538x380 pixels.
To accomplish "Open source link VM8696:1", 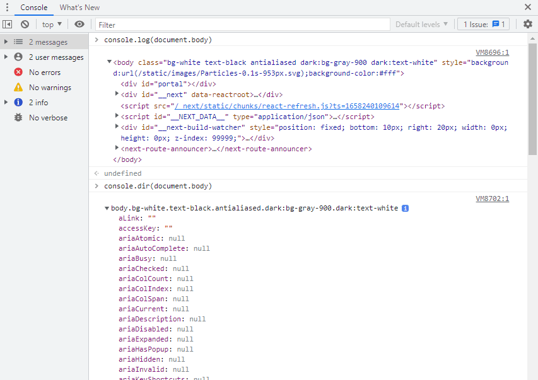I will (x=492, y=52).
